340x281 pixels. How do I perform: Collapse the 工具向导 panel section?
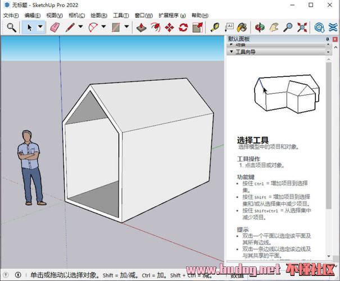pos(230,52)
